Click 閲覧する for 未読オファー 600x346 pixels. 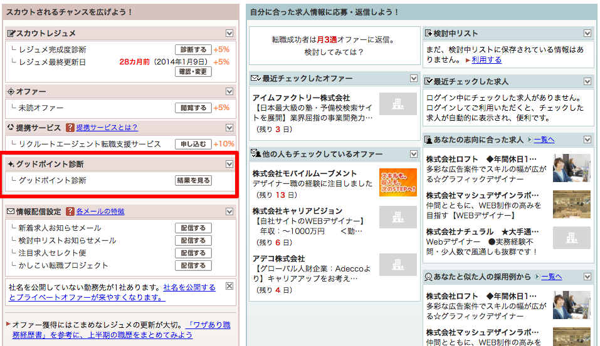(x=193, y=108)
